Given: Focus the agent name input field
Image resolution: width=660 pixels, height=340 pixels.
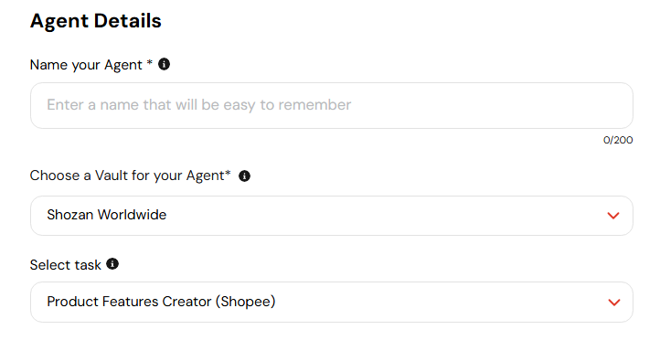Looking at the screenshot, I should tap(332, 106).
